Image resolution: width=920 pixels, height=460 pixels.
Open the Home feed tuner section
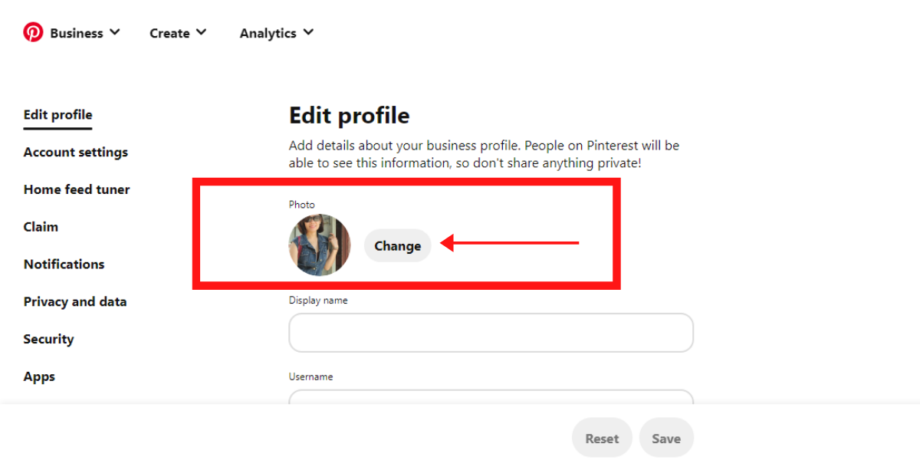point(77,189)
